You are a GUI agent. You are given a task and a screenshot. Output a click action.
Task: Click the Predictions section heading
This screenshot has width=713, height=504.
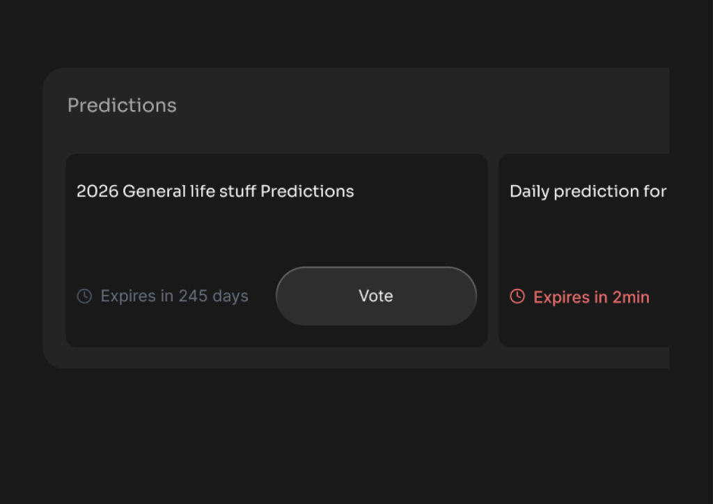coord(122,106)
